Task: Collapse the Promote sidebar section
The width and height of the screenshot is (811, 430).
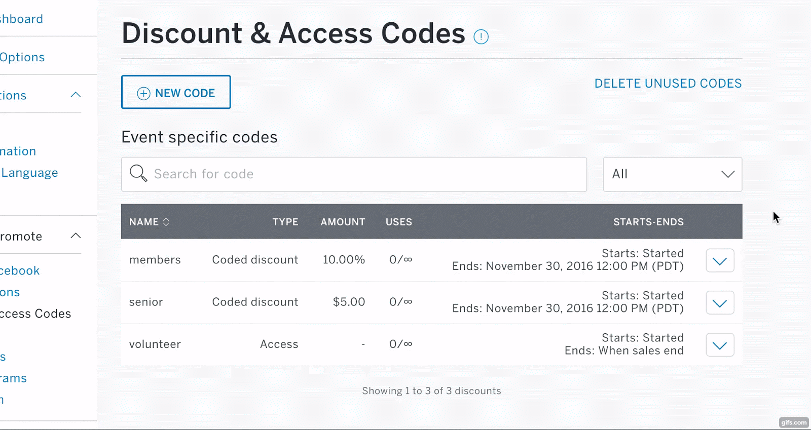Action: coord(76,236)
